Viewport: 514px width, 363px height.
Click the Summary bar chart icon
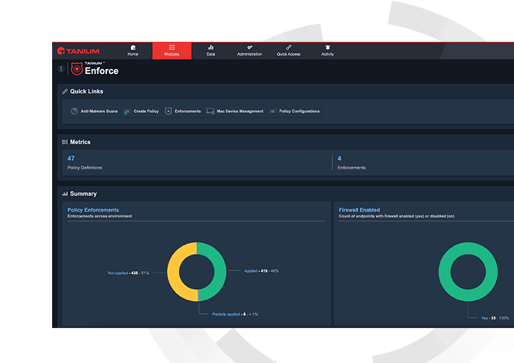[x=65, y=194]
